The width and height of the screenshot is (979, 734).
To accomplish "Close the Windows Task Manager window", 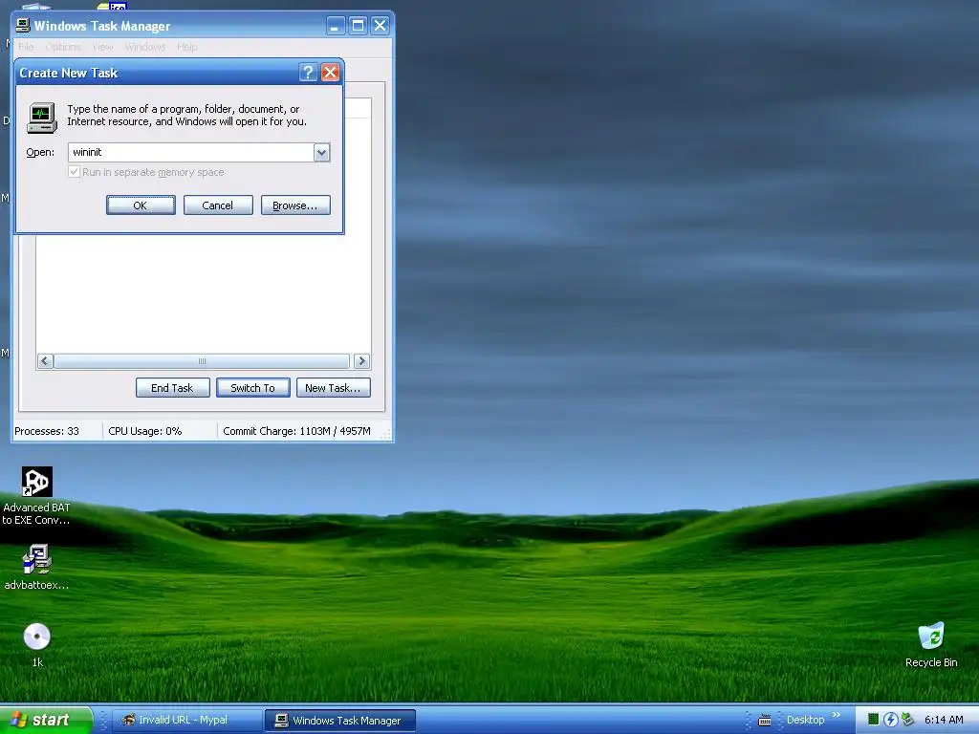I will 380,26.
